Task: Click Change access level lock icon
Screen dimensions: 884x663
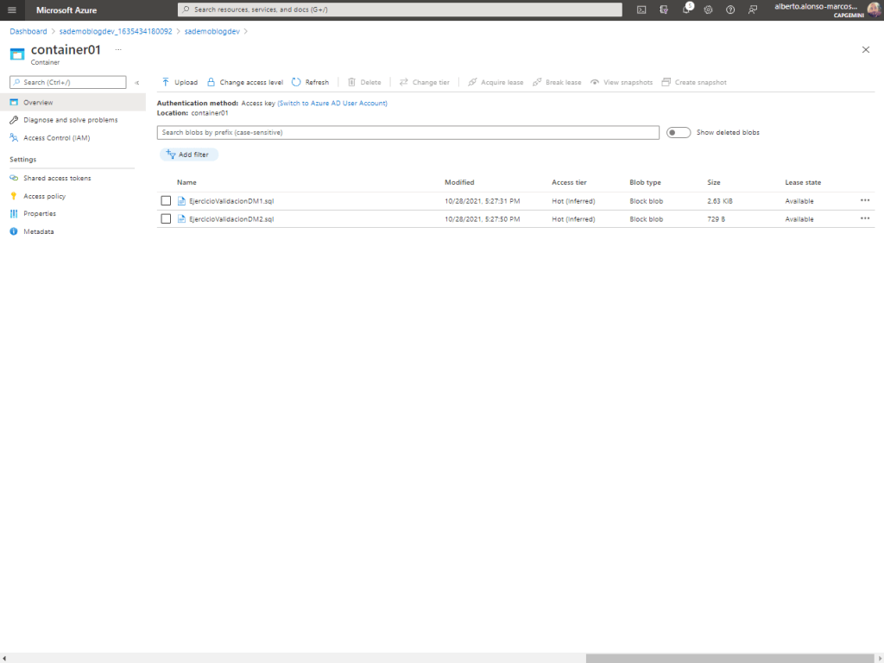Action: 211,82
